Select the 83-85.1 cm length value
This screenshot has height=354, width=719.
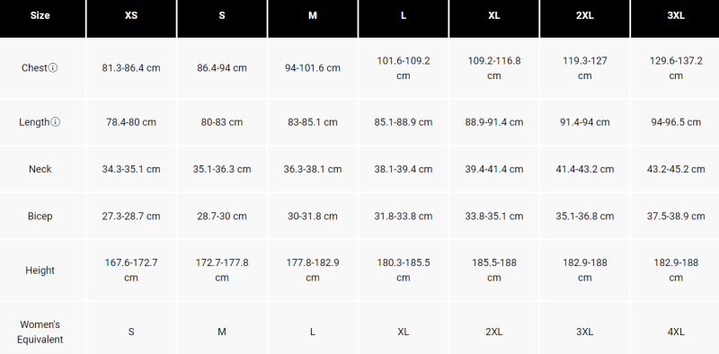click(x=312, y=122)
